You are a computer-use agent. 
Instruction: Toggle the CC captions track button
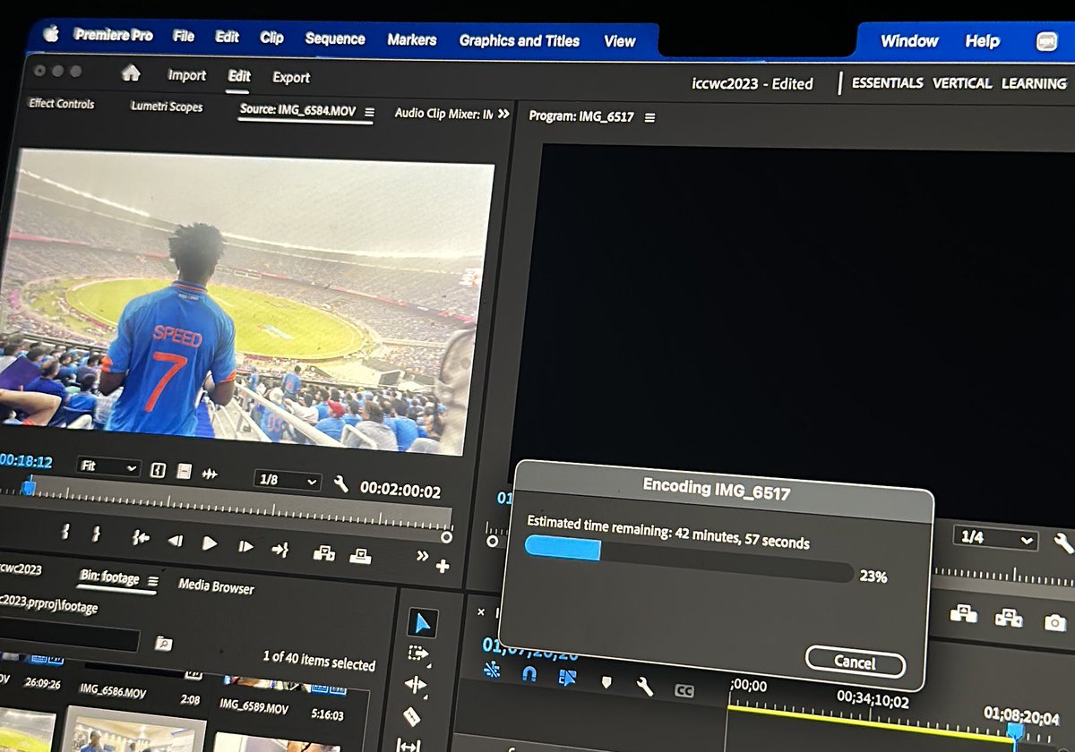point(684,690)
